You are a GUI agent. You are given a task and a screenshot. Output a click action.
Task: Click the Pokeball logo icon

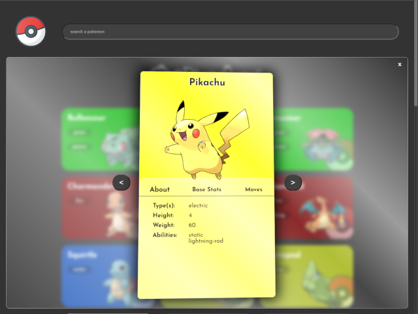[x=31, y=31]
